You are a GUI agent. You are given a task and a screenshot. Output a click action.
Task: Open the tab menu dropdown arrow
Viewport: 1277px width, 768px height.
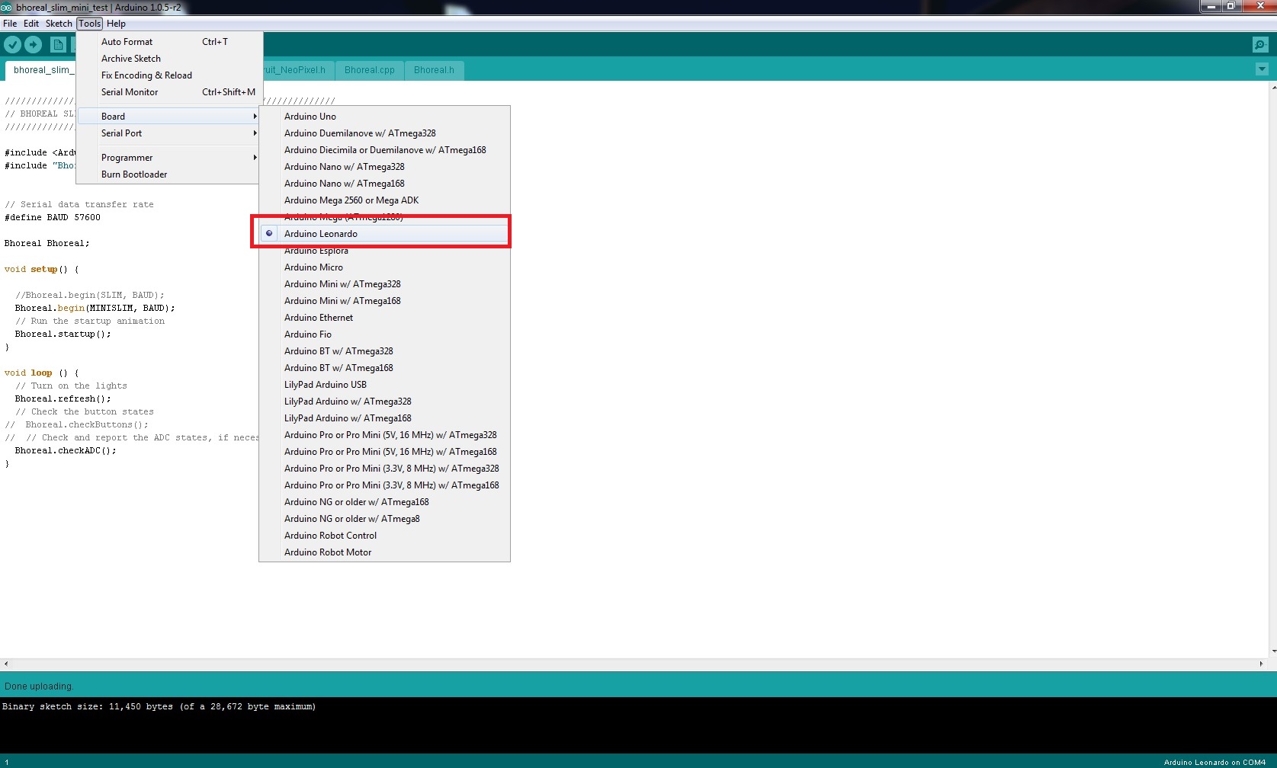point(1262,69)
